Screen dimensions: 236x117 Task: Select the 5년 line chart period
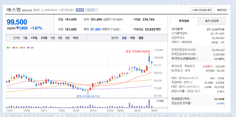click(67, 38)
